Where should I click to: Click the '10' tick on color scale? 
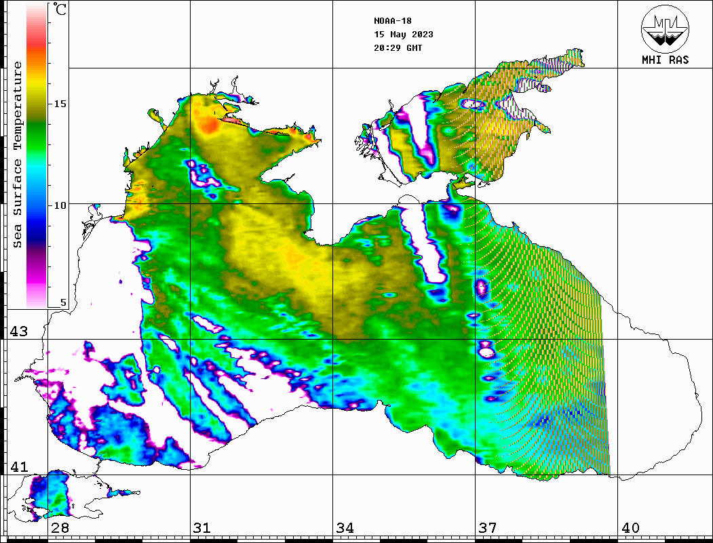(60, 205)
